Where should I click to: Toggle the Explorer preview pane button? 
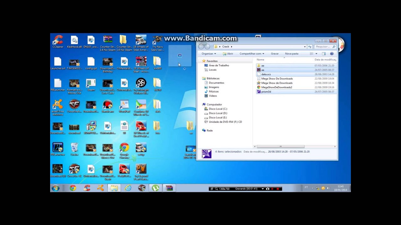pos(324,54)
